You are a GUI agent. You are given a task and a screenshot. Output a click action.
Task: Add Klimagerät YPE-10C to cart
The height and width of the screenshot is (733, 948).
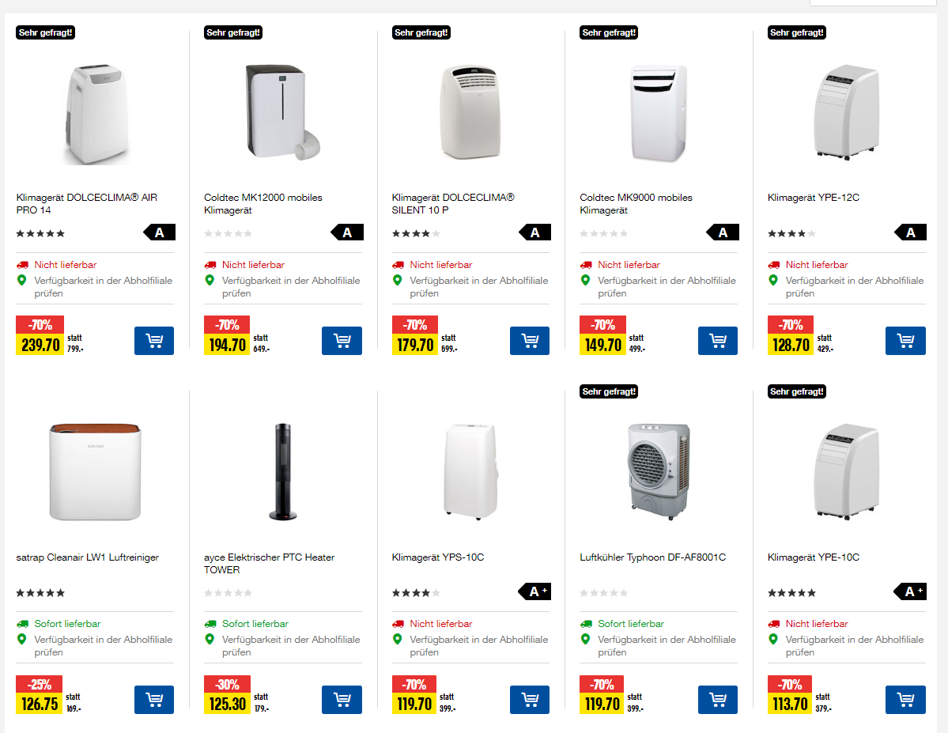[905, 700]
